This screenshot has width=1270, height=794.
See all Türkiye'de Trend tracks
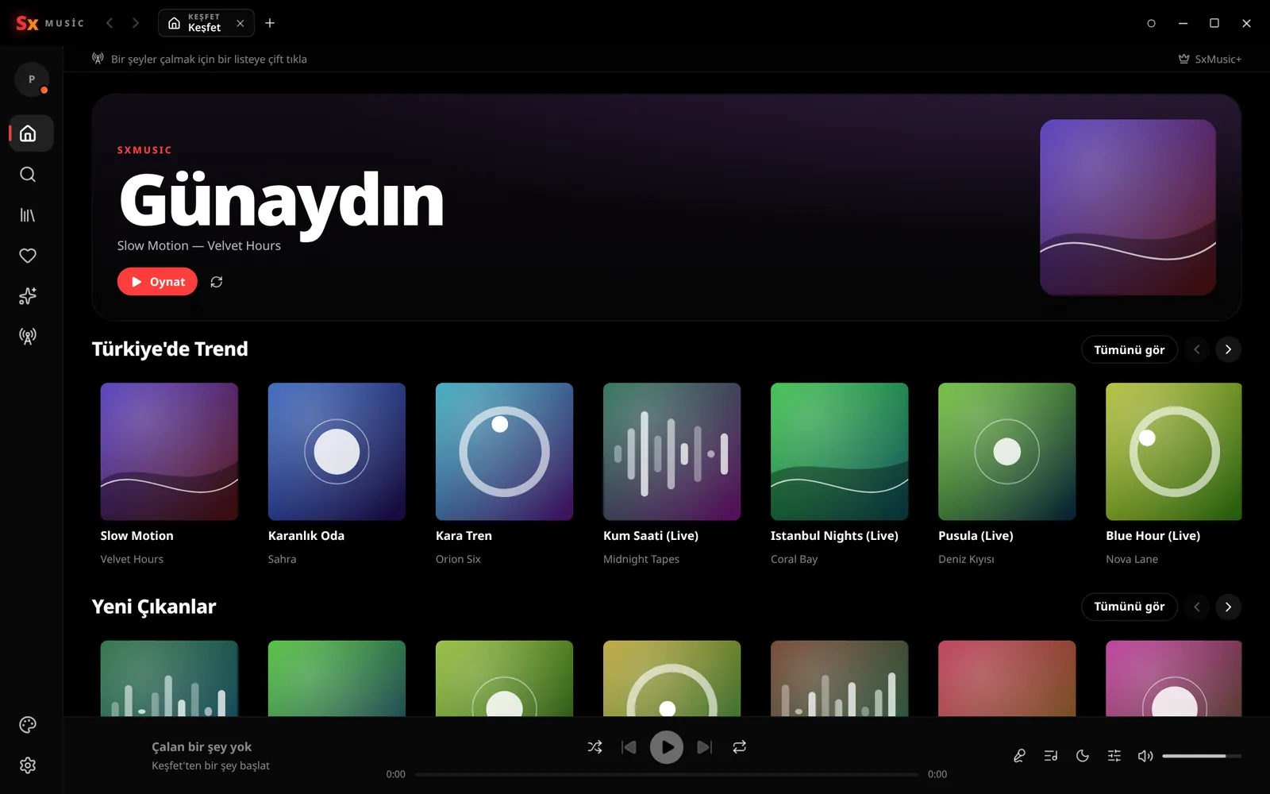point(1129,349)
